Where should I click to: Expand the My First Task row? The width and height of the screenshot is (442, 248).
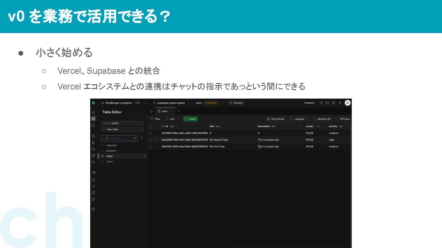[156, 146]
